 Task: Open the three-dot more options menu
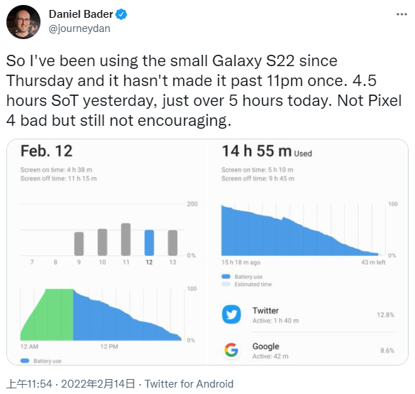click(x=401, y=14)
